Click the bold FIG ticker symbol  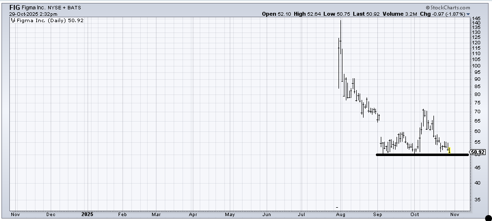[x=15, y=8]
